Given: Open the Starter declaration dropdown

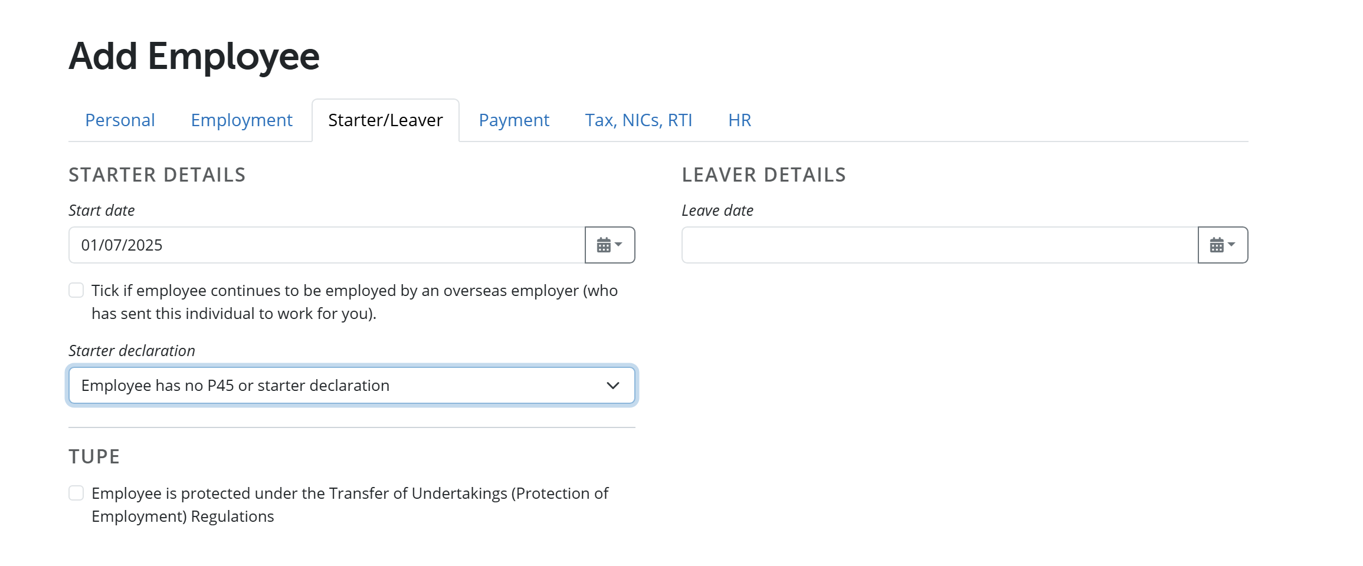Looking at the screenshot, I should 352,385.
